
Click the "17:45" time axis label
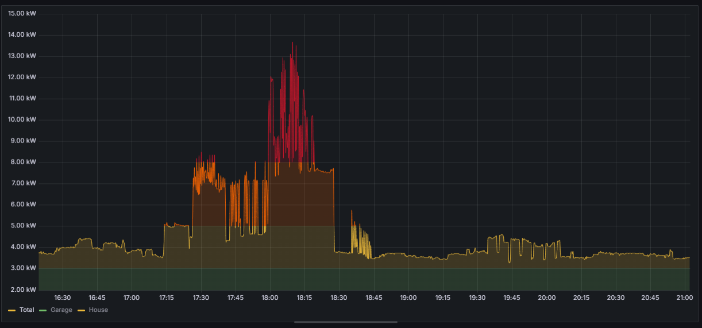(x=236, y=298)
